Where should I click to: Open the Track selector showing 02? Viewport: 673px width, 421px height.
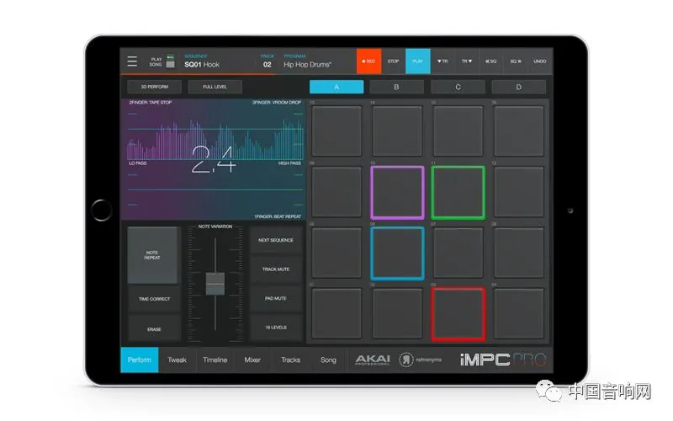pos(267,61)
